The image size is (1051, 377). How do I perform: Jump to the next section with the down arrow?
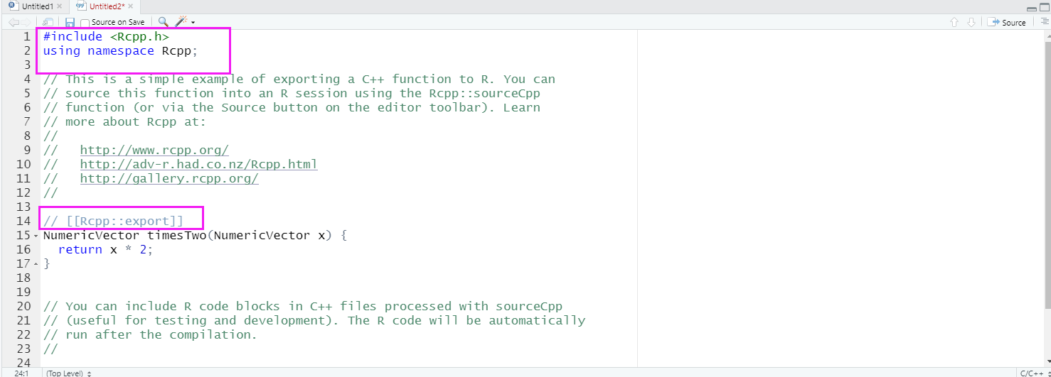coord(971,23)
